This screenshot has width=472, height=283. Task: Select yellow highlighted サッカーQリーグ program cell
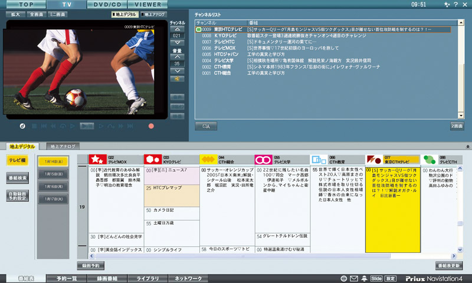click(x=393, y=210)
